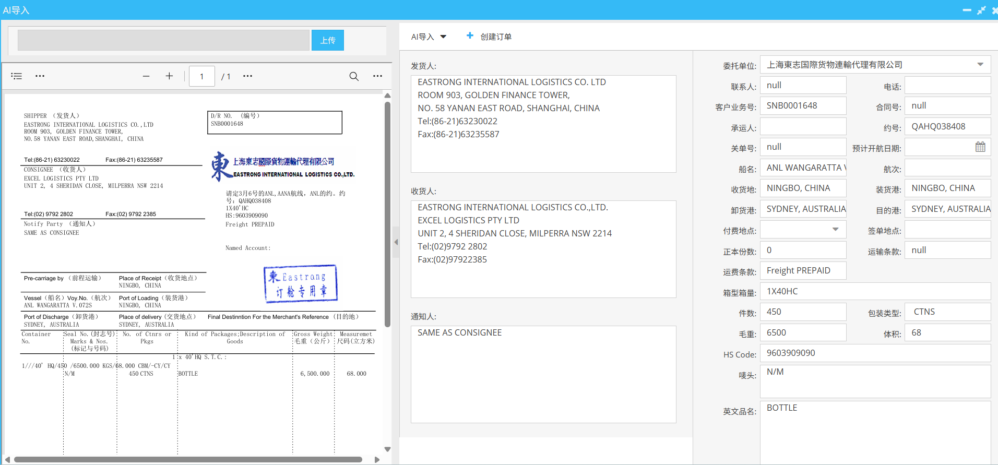
Task: Click the 合同号 field
Action: [x=947, y=105]
